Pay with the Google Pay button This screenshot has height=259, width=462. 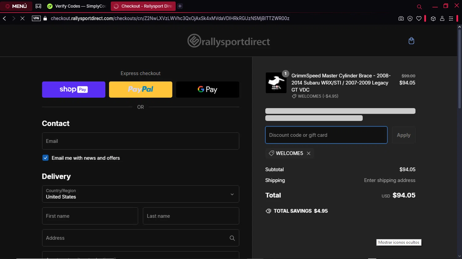[208, 89]
